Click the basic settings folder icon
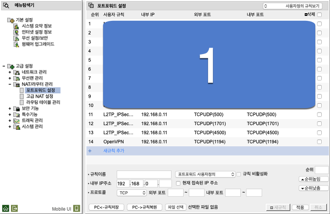The image size is (330, 214). tap(11, 20)
